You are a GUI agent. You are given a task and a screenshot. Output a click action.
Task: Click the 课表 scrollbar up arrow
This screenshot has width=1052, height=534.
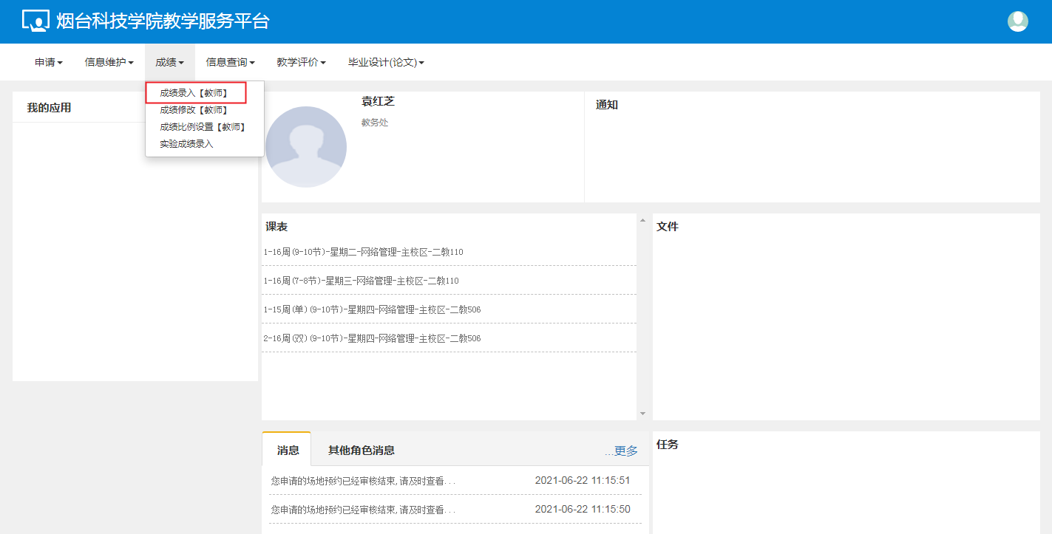click(642, 220)
